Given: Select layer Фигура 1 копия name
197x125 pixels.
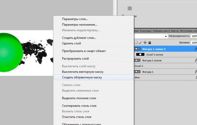Looking at the screenshot, I should tap(152, 60).
